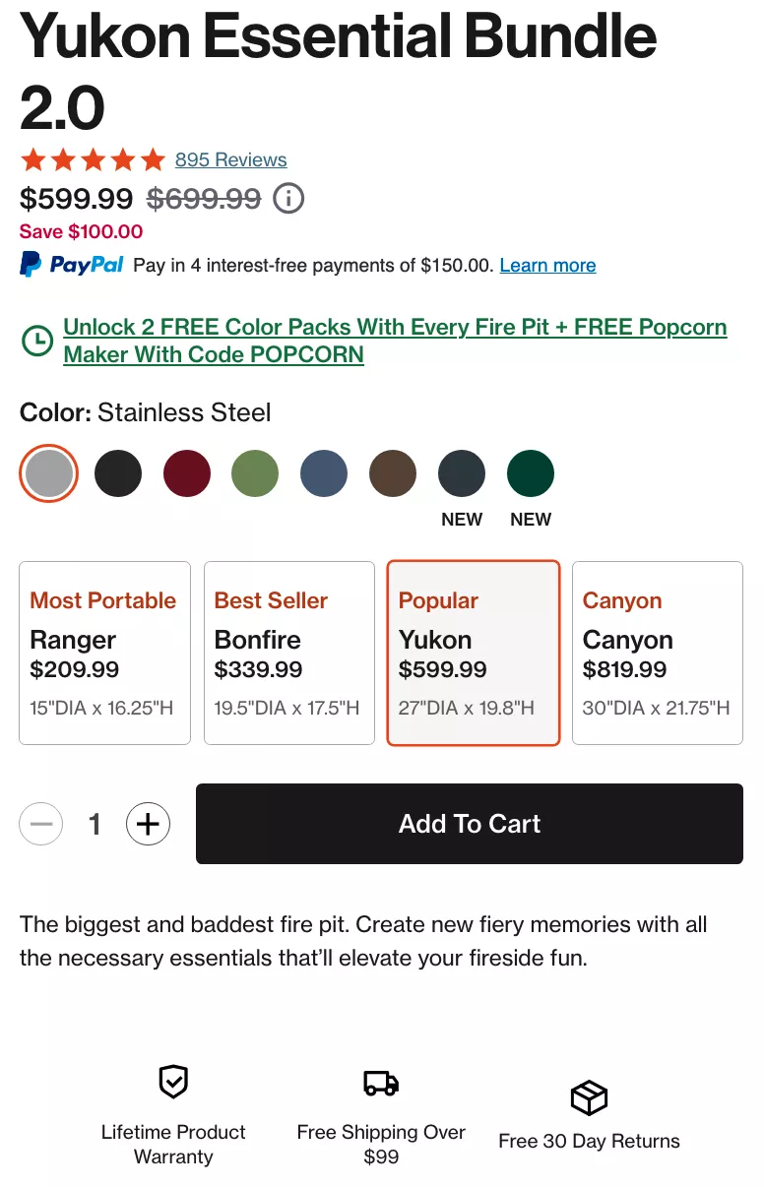Increase quantity with the plus button
Viewport: 764px width, 1187px height.
[x=148, y=824]
